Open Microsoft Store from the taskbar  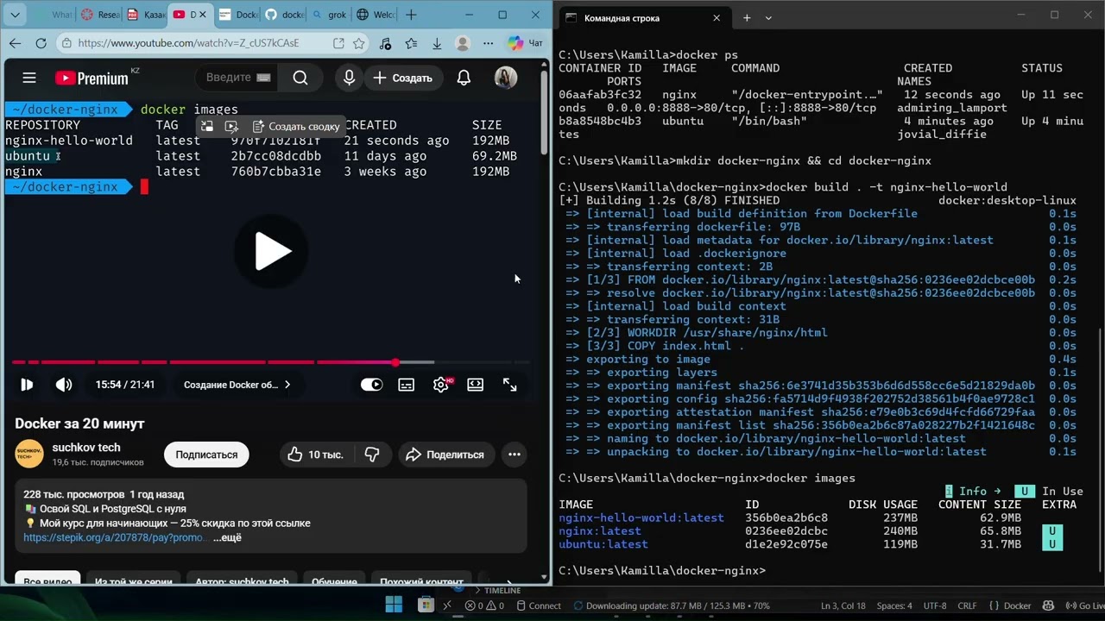(425, 605)
